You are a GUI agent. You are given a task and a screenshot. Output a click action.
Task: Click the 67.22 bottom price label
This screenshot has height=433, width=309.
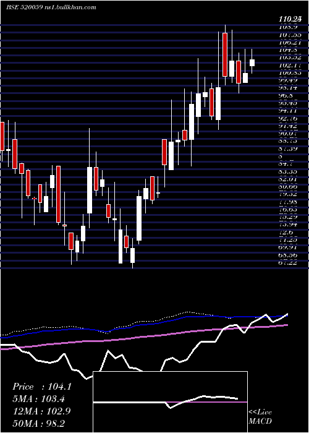(289, 263)
